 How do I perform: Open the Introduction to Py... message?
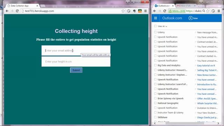pos(207,84)
